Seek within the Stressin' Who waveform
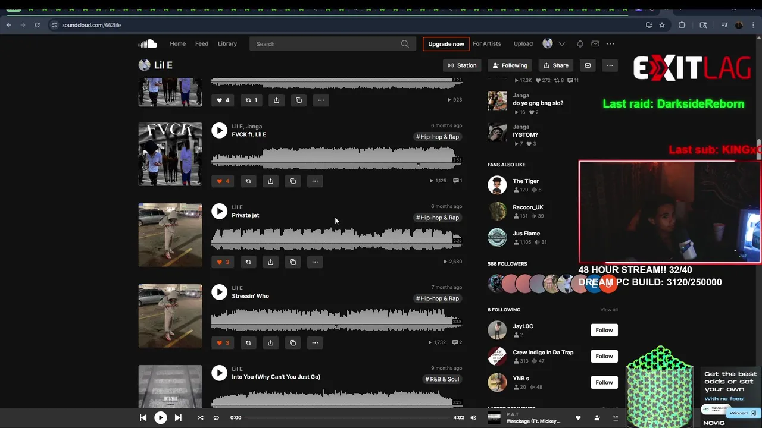The width and height of the screenshot is (762, 428). 336,320
